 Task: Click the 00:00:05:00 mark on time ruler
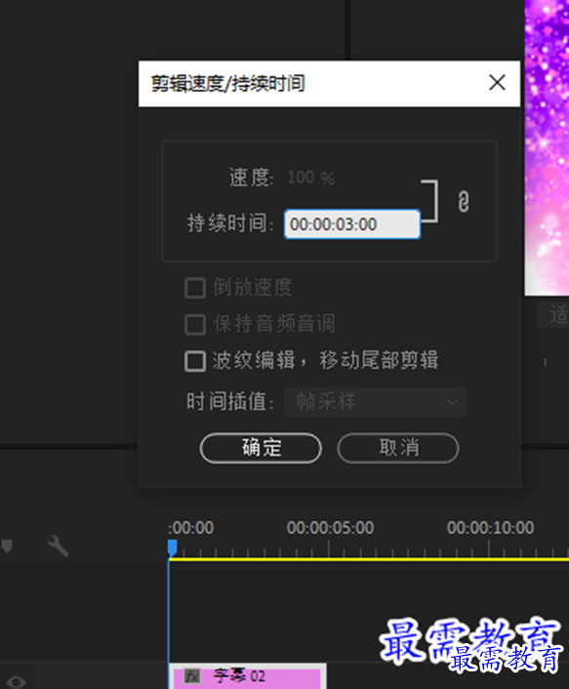click(330, 528)
